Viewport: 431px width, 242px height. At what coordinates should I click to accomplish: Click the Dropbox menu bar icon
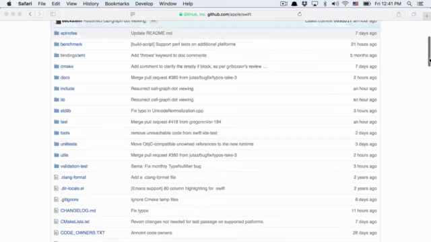click(304, 4)
